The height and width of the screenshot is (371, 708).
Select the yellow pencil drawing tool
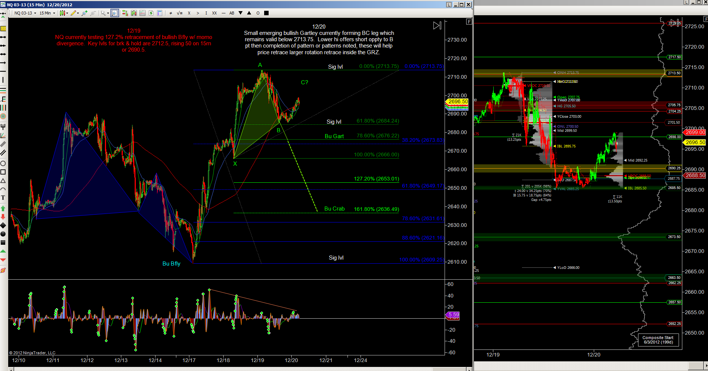(x=74, y=13)
